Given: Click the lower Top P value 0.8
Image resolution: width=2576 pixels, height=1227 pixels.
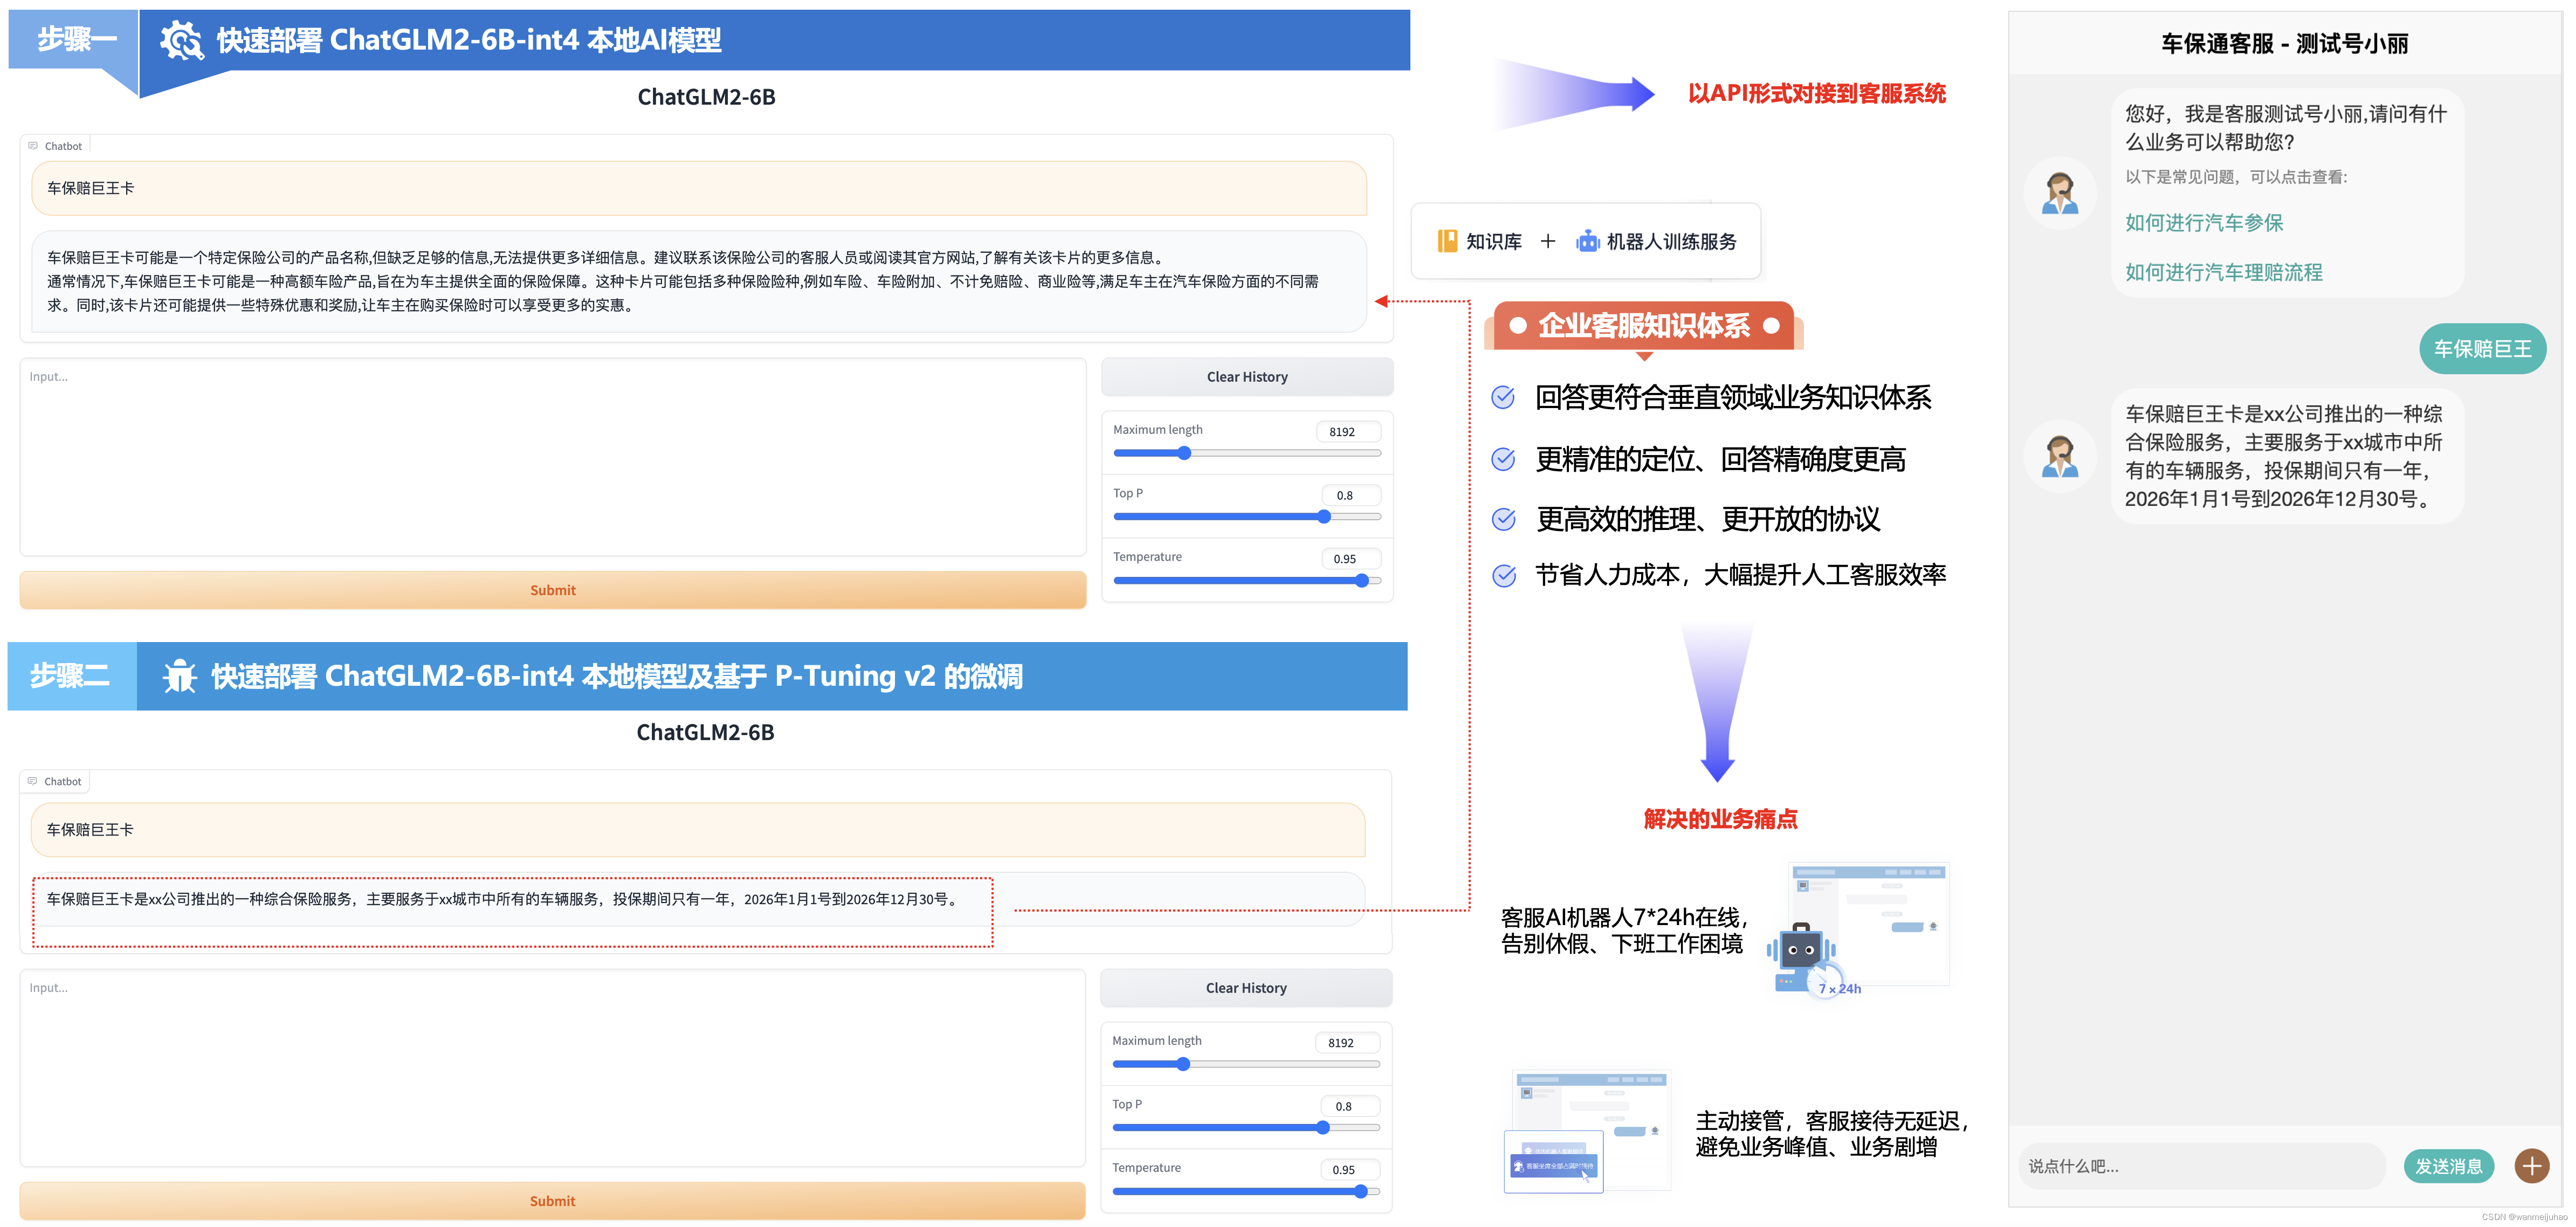Looking at the screenshot, I should point(1350,1106).
